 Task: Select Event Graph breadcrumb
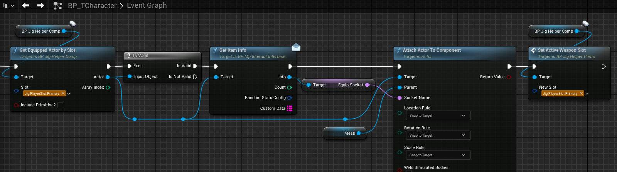147,5
